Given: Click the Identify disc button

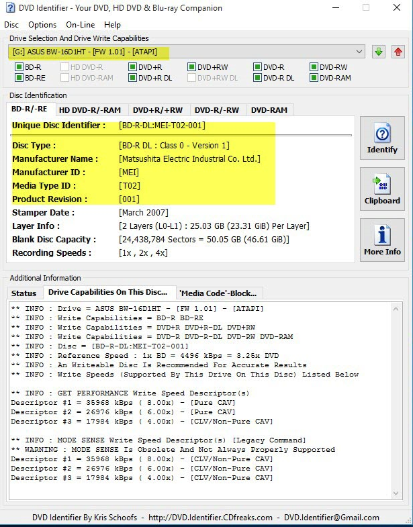Looking at the screenshot, I should 382,138.
